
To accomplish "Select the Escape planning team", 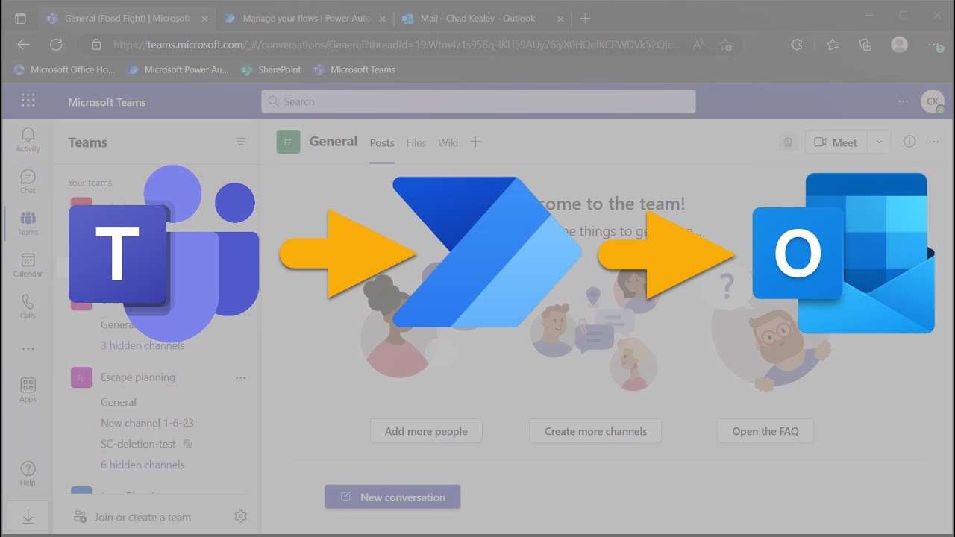I will coord(138,377).
